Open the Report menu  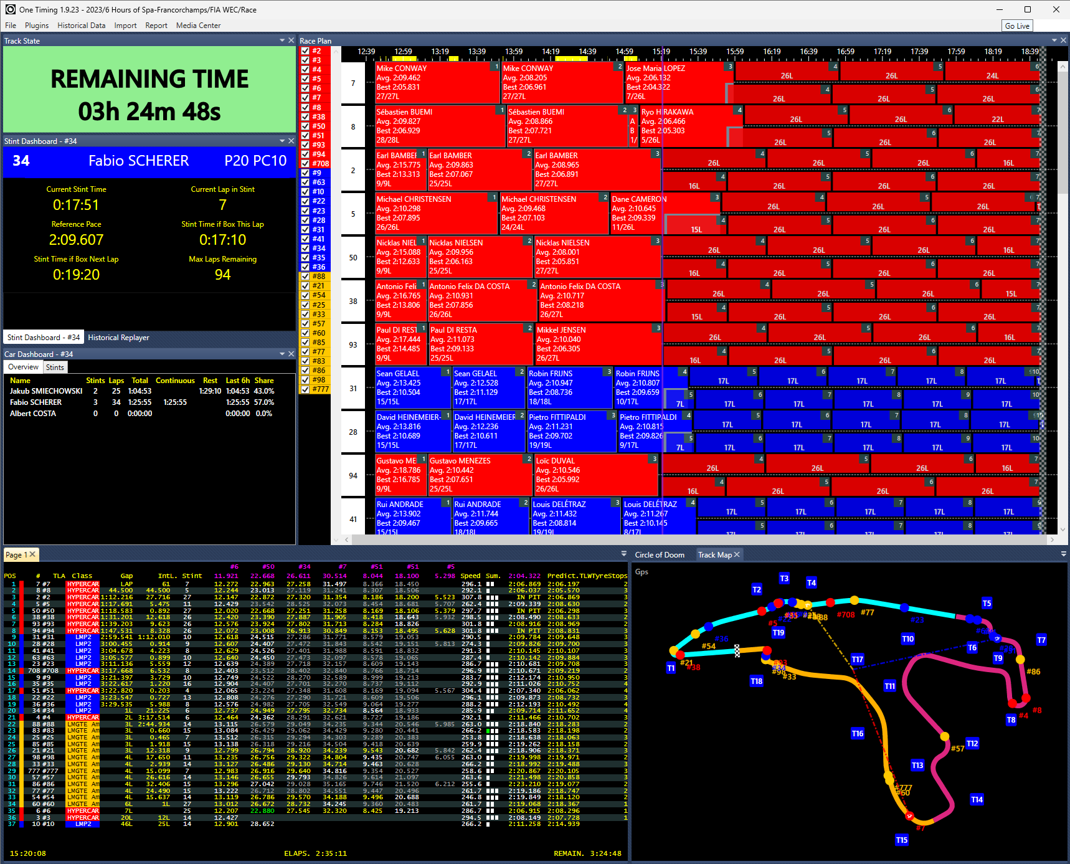(156, 26)
